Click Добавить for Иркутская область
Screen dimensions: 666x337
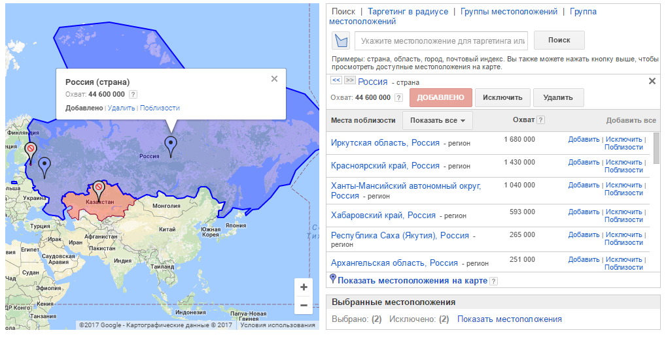click(x=584, y=139)
